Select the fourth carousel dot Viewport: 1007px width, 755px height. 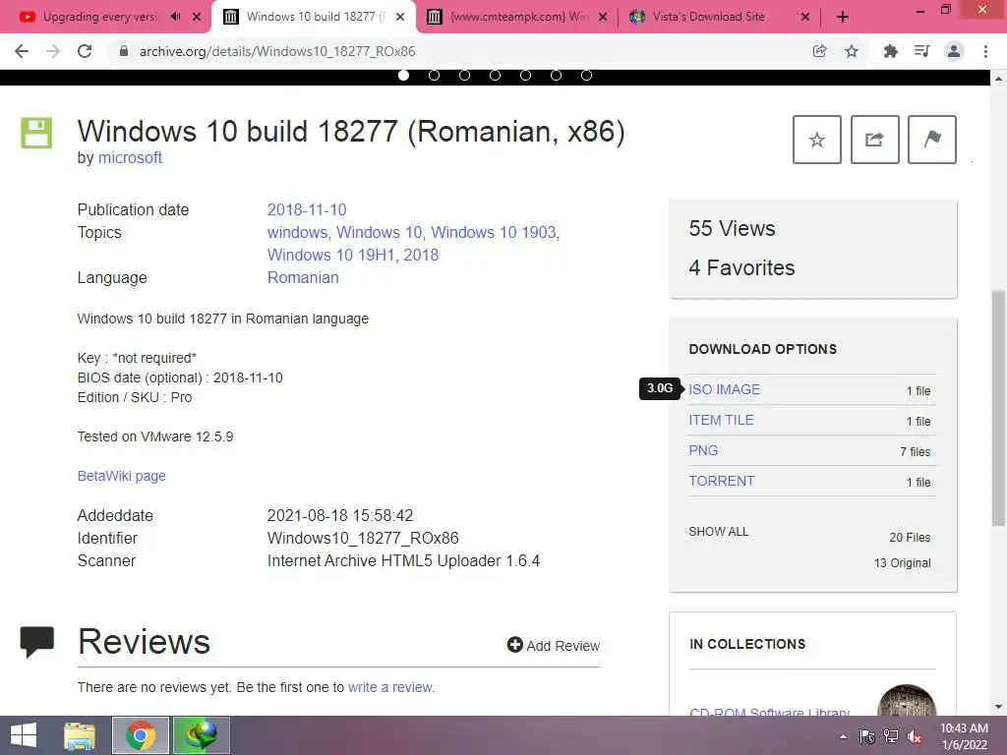pos(496,75)
